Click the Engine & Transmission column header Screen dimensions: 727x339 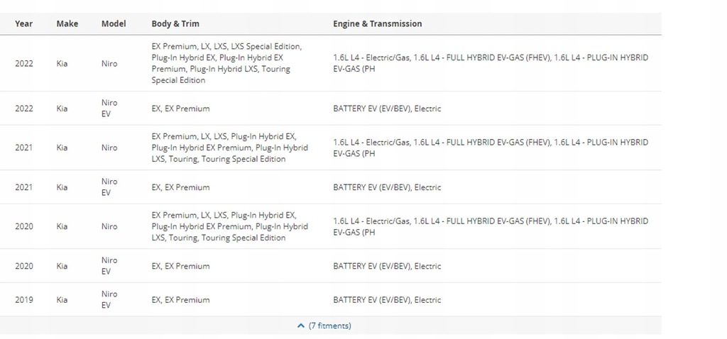(x=377, y=23)
